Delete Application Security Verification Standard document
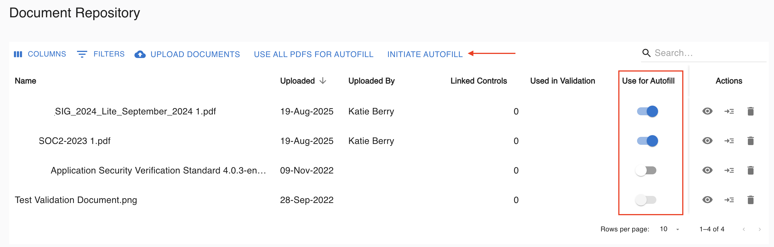Image resolution: width=774 pixels, height=247 pixels. (x=751, y=170)
